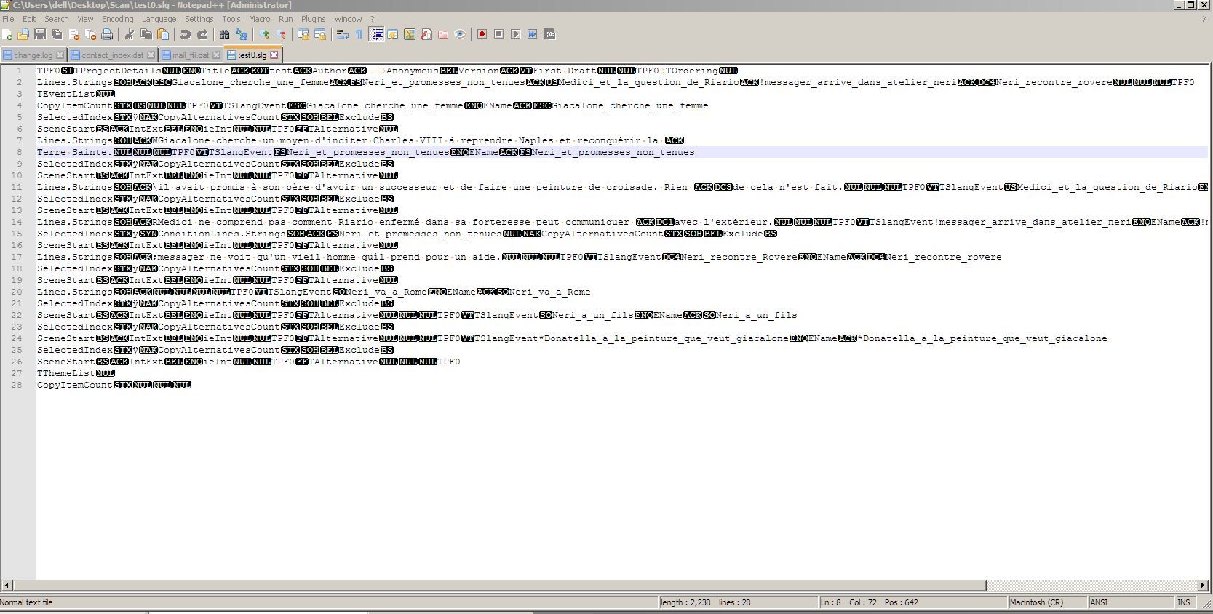This screenshot has height=614, width=1213.
Task: Open the Language menu
Action: (x=159, y=19)
